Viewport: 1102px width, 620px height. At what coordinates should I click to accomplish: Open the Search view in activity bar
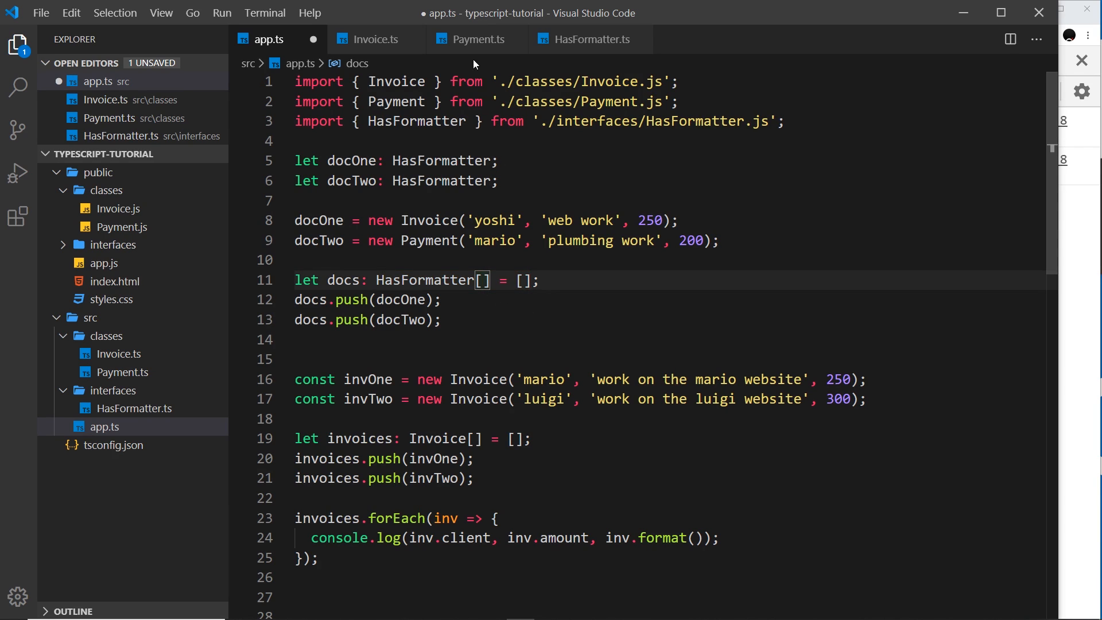point(18,87)
